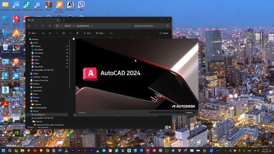
Task: Click Local Disk (C:) in address breadcrumb
Action: tap(83, 26)
